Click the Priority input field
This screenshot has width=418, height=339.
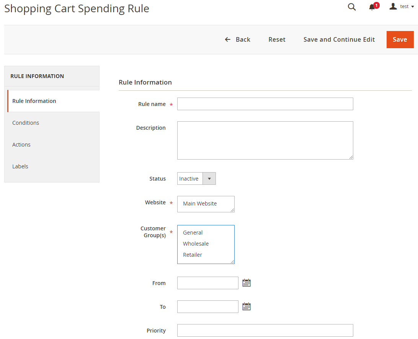pos(265,331)
